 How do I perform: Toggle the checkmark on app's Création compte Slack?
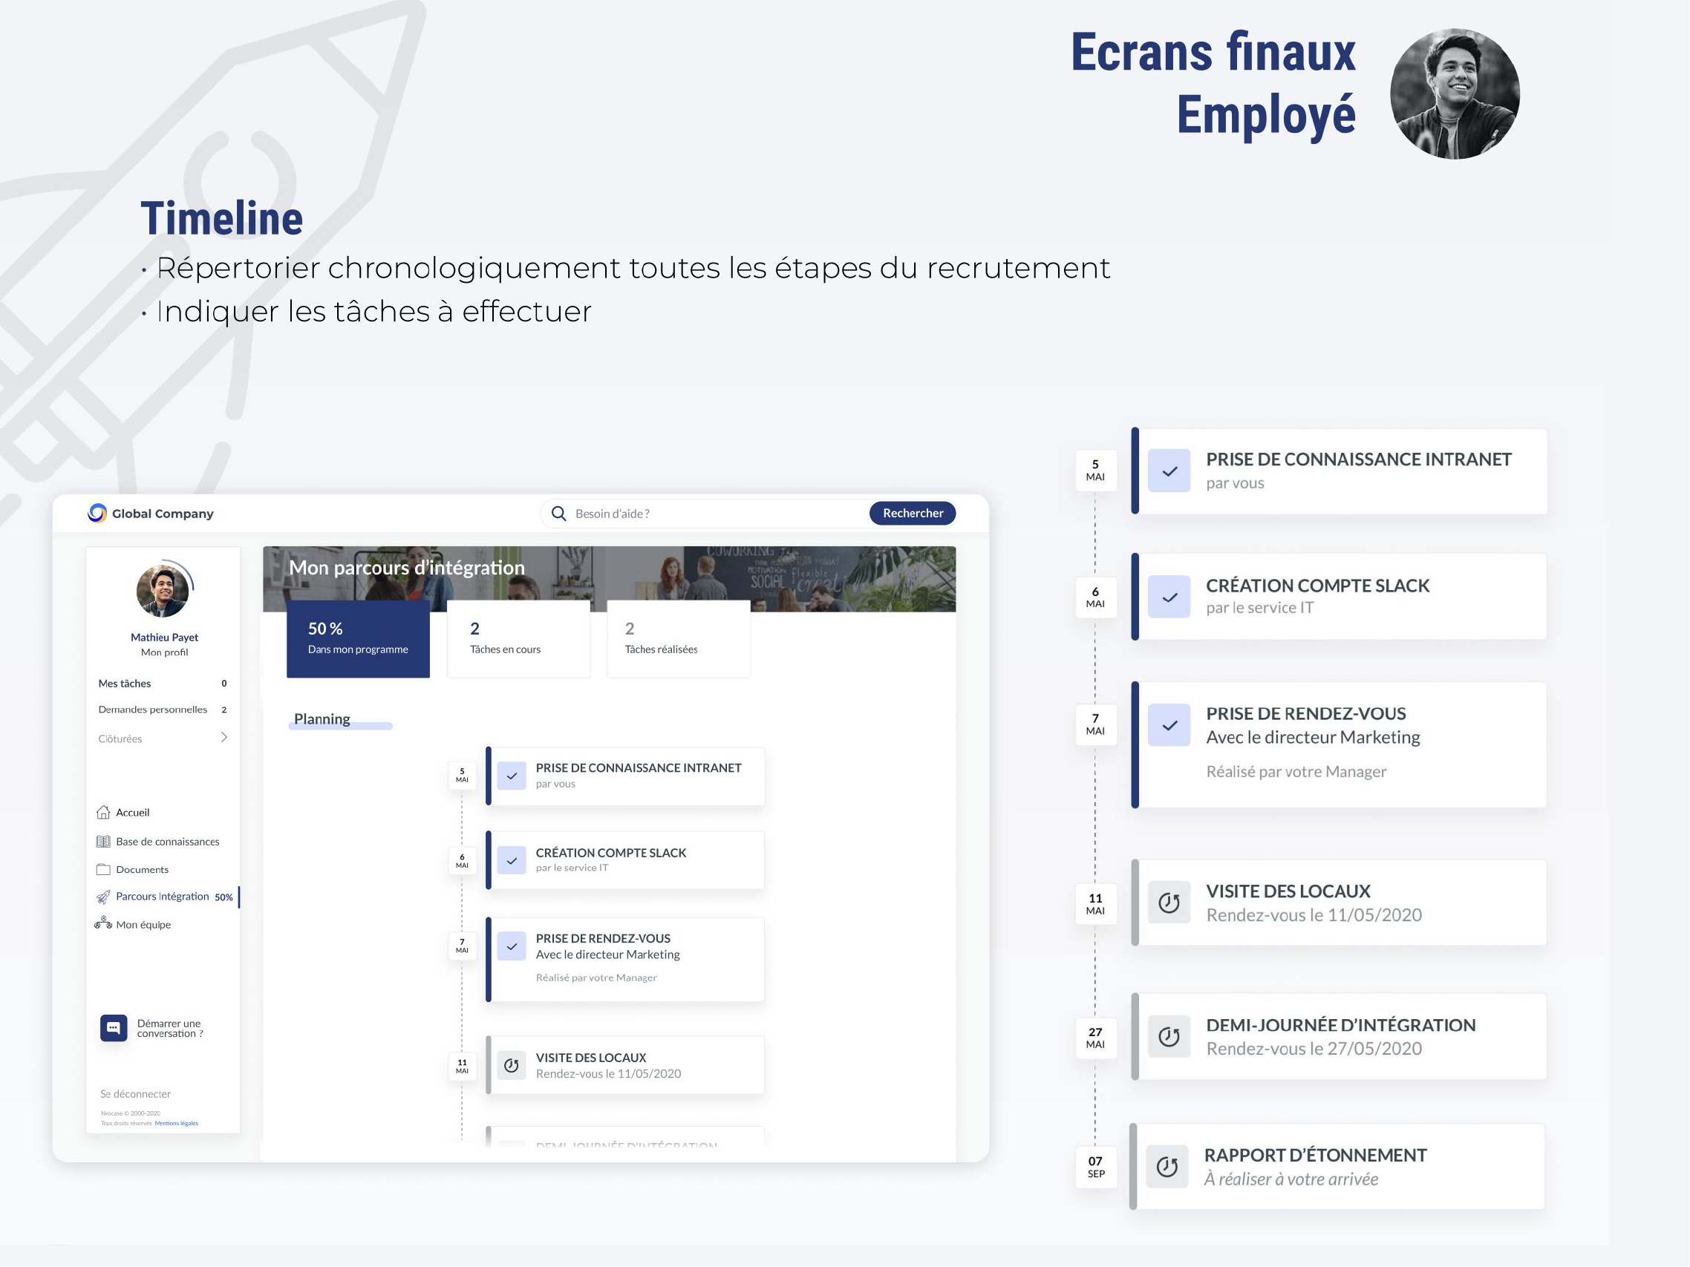(511, 861)
